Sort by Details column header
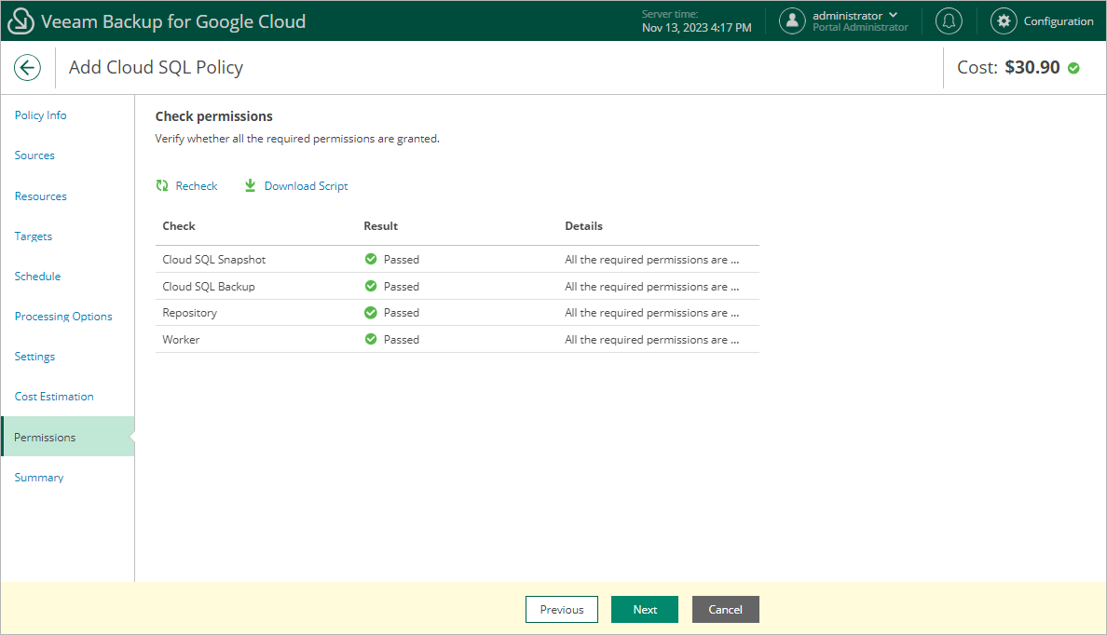1107x635 pixels. point(584,225)
